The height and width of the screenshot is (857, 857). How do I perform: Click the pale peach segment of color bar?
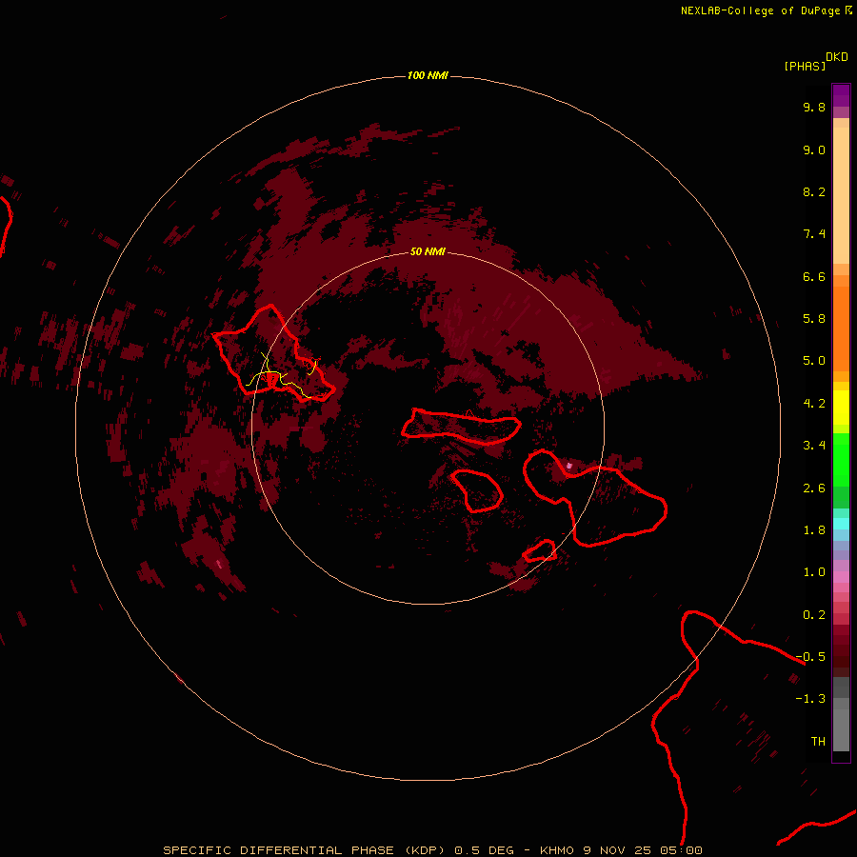click(x=841, y=195)
